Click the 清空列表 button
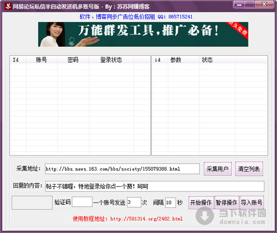Viewport: 277px width, 233px height. point(249,169)
